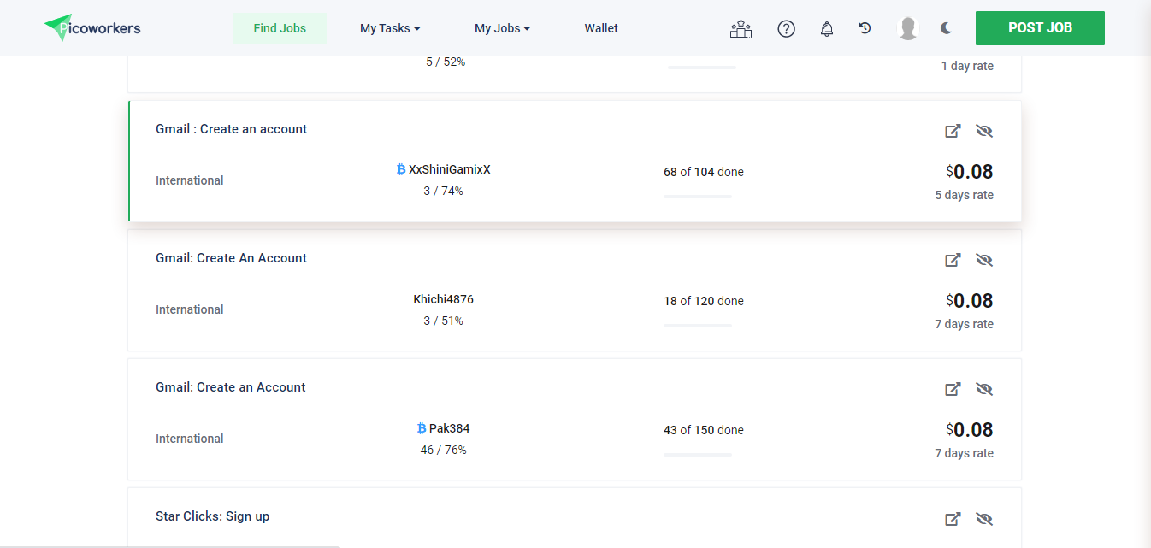The image size is (1151, 548).
Task: Click progress bar under '18 of 120 done'
Action: point(698,326)
